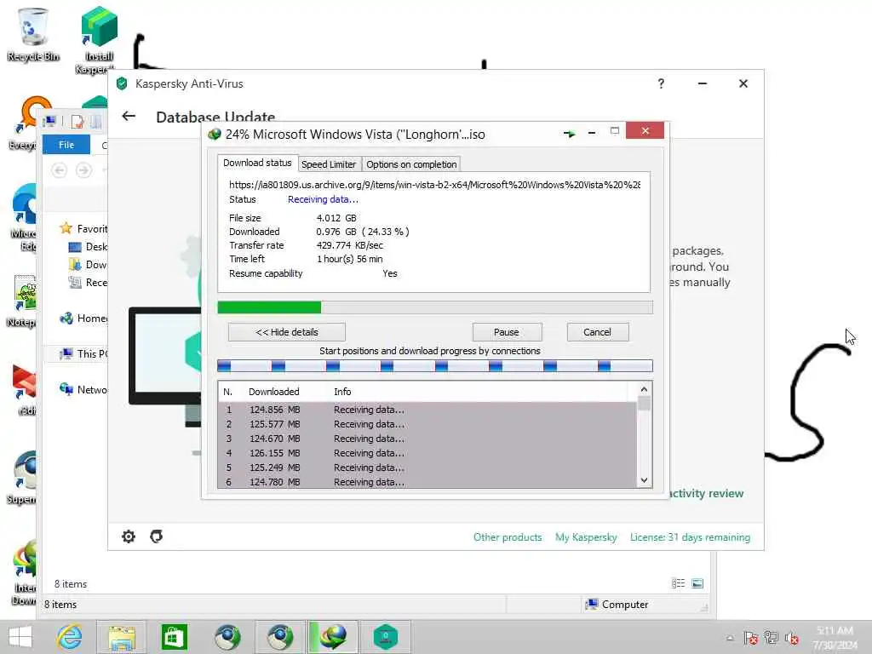Click the Explorer forward navigation arrow
The image size is (872, 654).
coord(84,169)
